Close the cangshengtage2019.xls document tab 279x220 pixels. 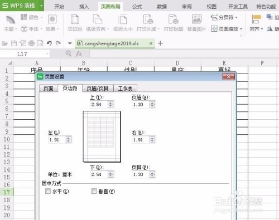point(151,43)
